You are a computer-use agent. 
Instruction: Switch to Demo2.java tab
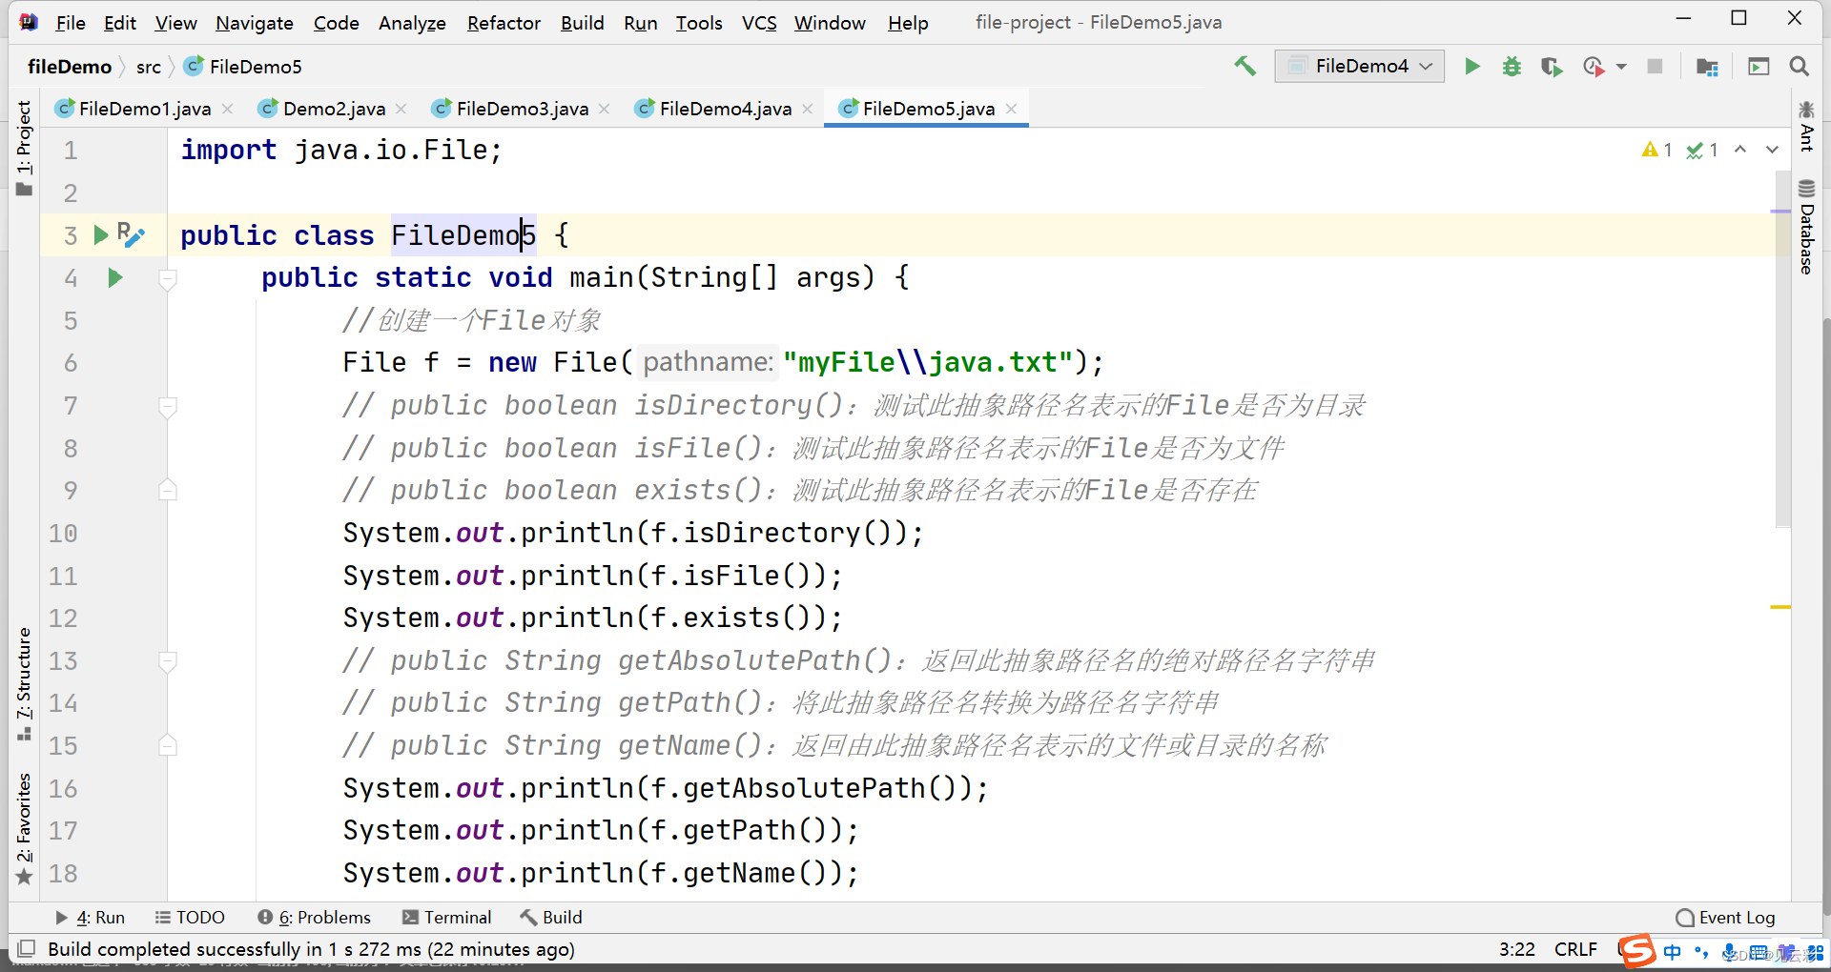[x=334, y=109]
